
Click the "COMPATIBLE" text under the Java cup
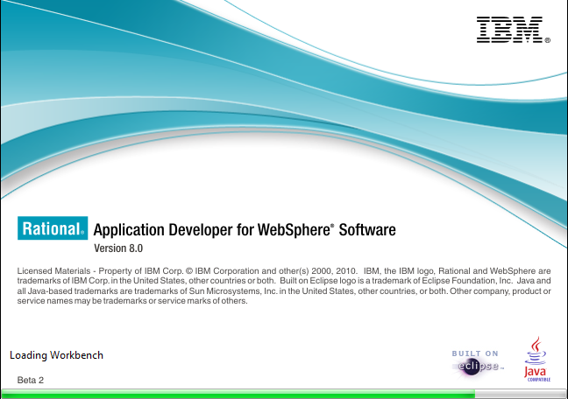(538, 379)
